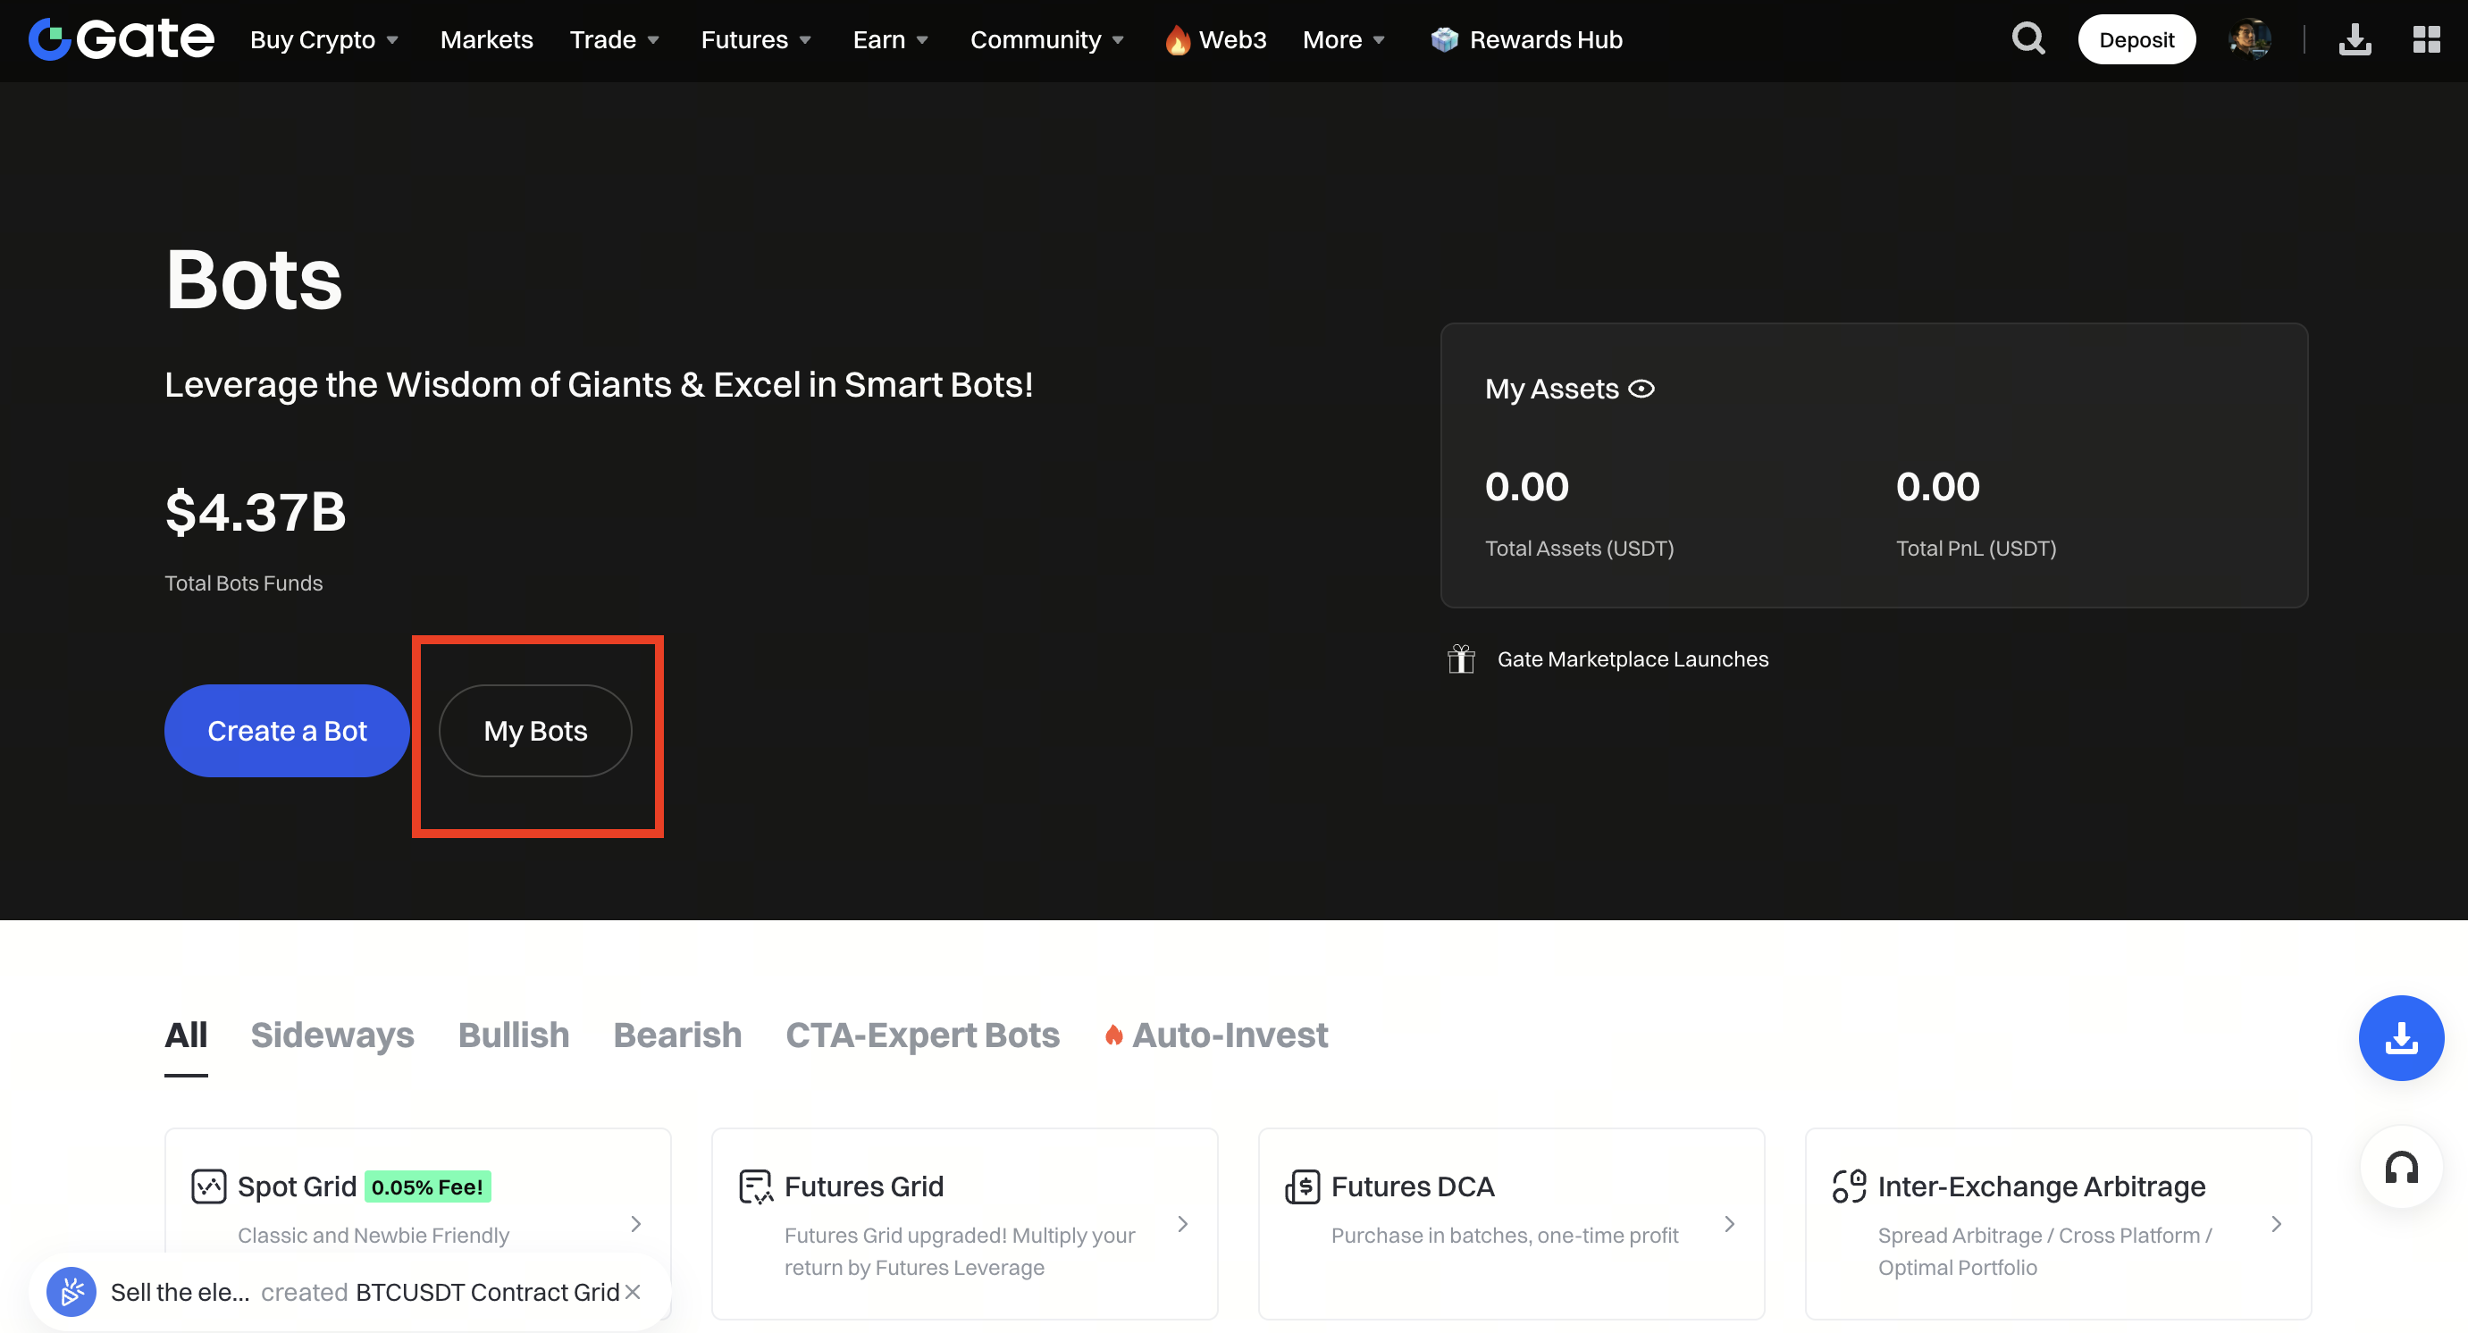This screenshot has height=1333, width=2468.
Task: Open the headset support icon
Action: point(2400,1168)
